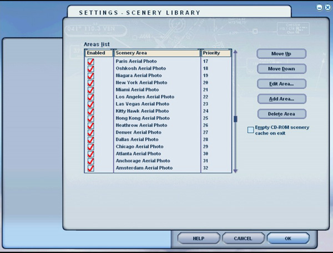Click the areas list scrollbar thumb

(235, 119)
